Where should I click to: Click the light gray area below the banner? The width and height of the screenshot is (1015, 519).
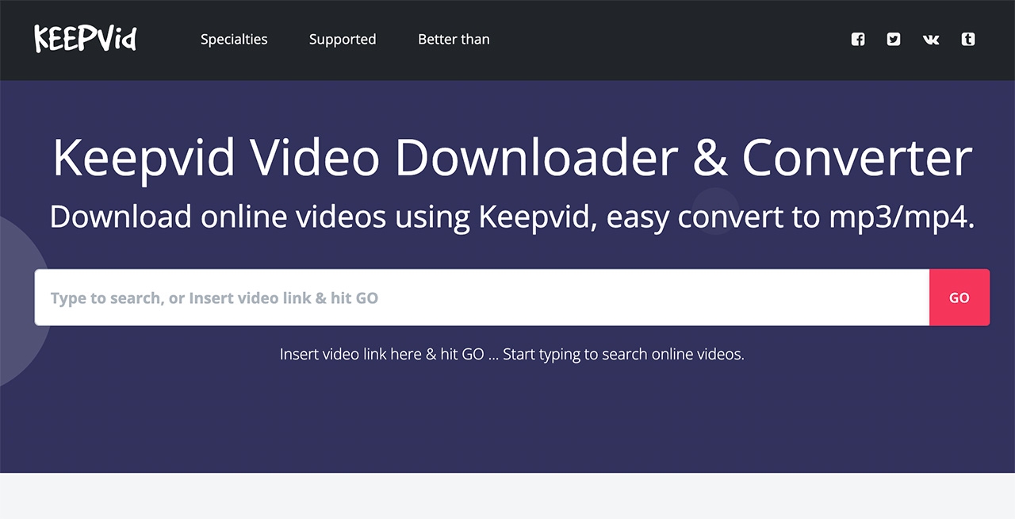(x=507, y=496)
